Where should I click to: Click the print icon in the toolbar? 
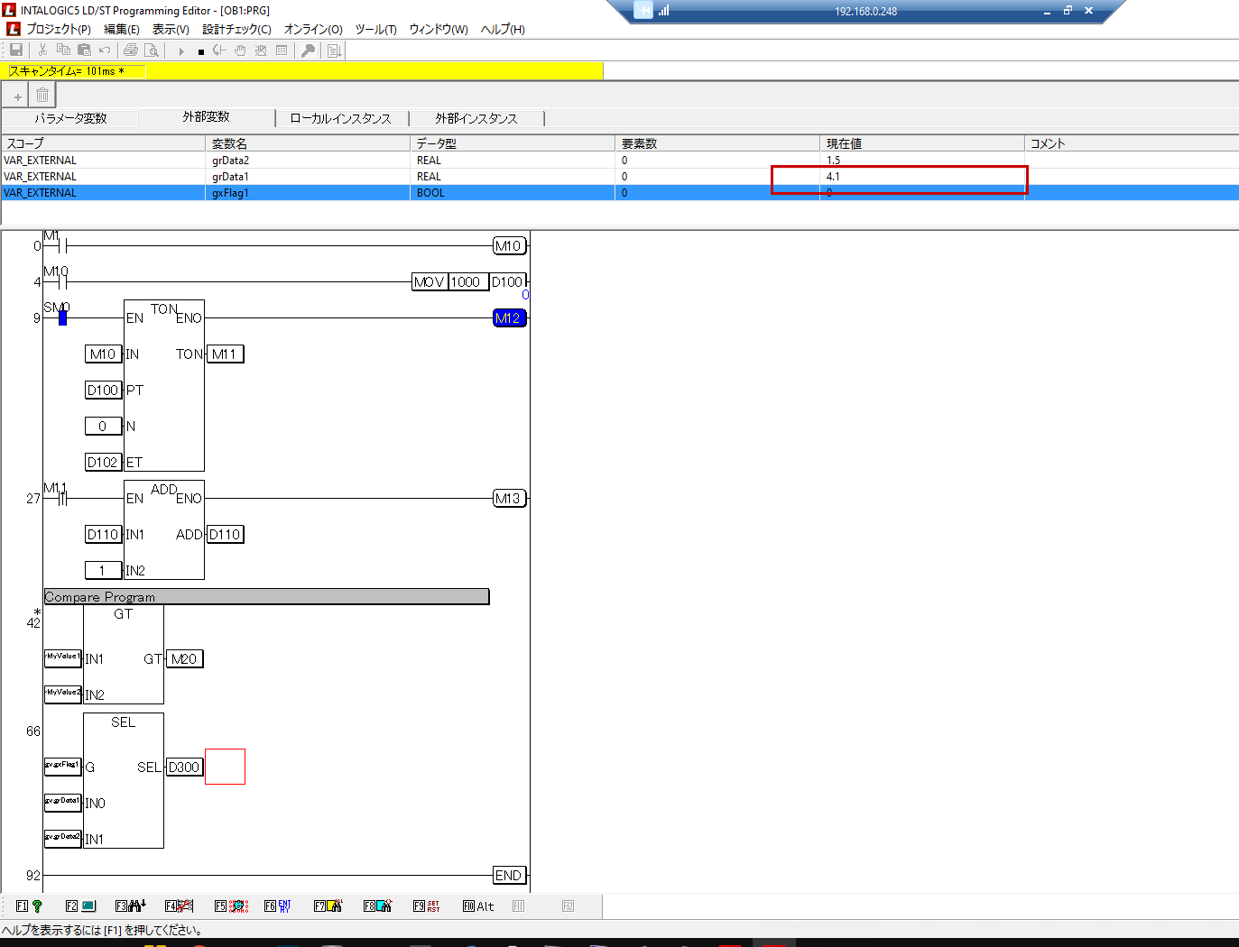[131, 51]
